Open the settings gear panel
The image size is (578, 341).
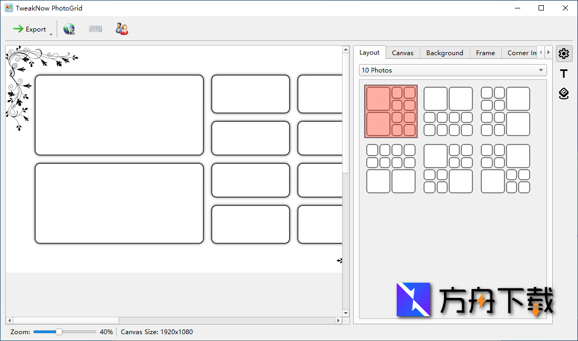click(564, 54)
